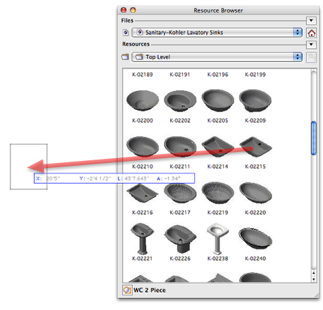This screenshot has height=310, width=323.
Task: Click the K-02214 name label
Action: [x=218, y=166]
